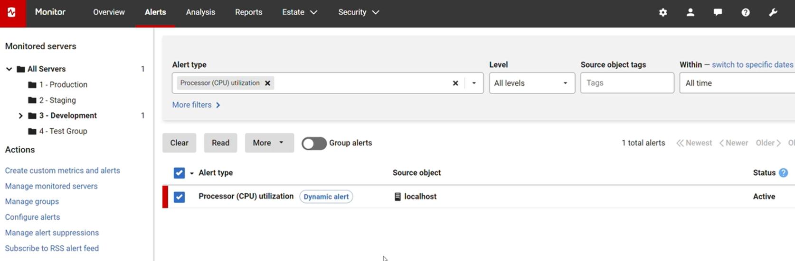Image resolution: width=795 pixels, height=261 pixels.
Task: Click the Source object tags input field
Action: coord(626,83)
